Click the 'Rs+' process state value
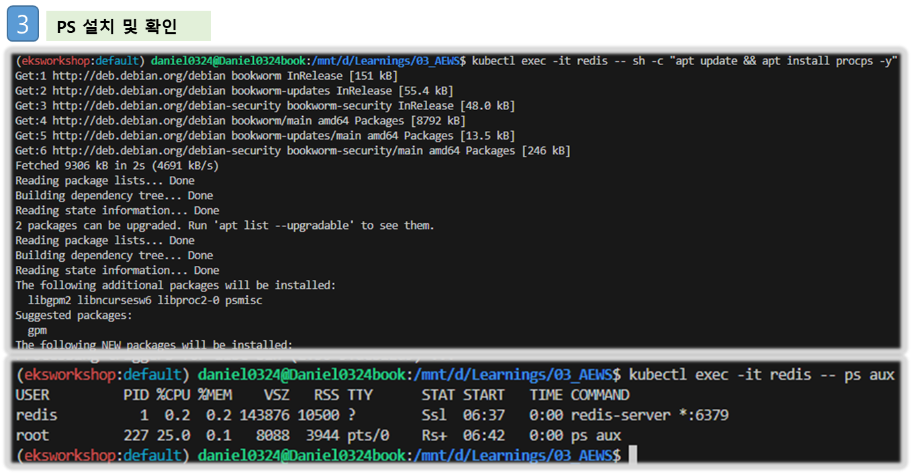912x474 pixels. (x=435, y=435)
